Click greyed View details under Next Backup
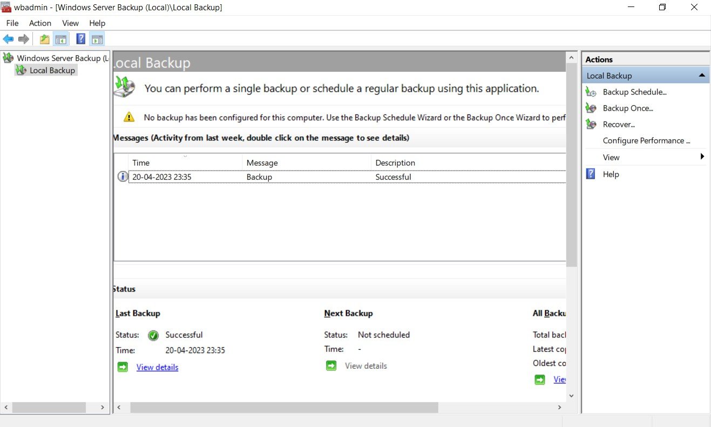This screenshot has width=711, height=427. [366, 366]
